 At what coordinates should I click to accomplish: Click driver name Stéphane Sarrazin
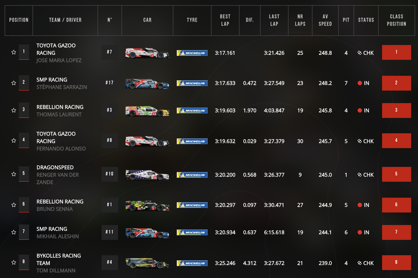coord(62,87)
